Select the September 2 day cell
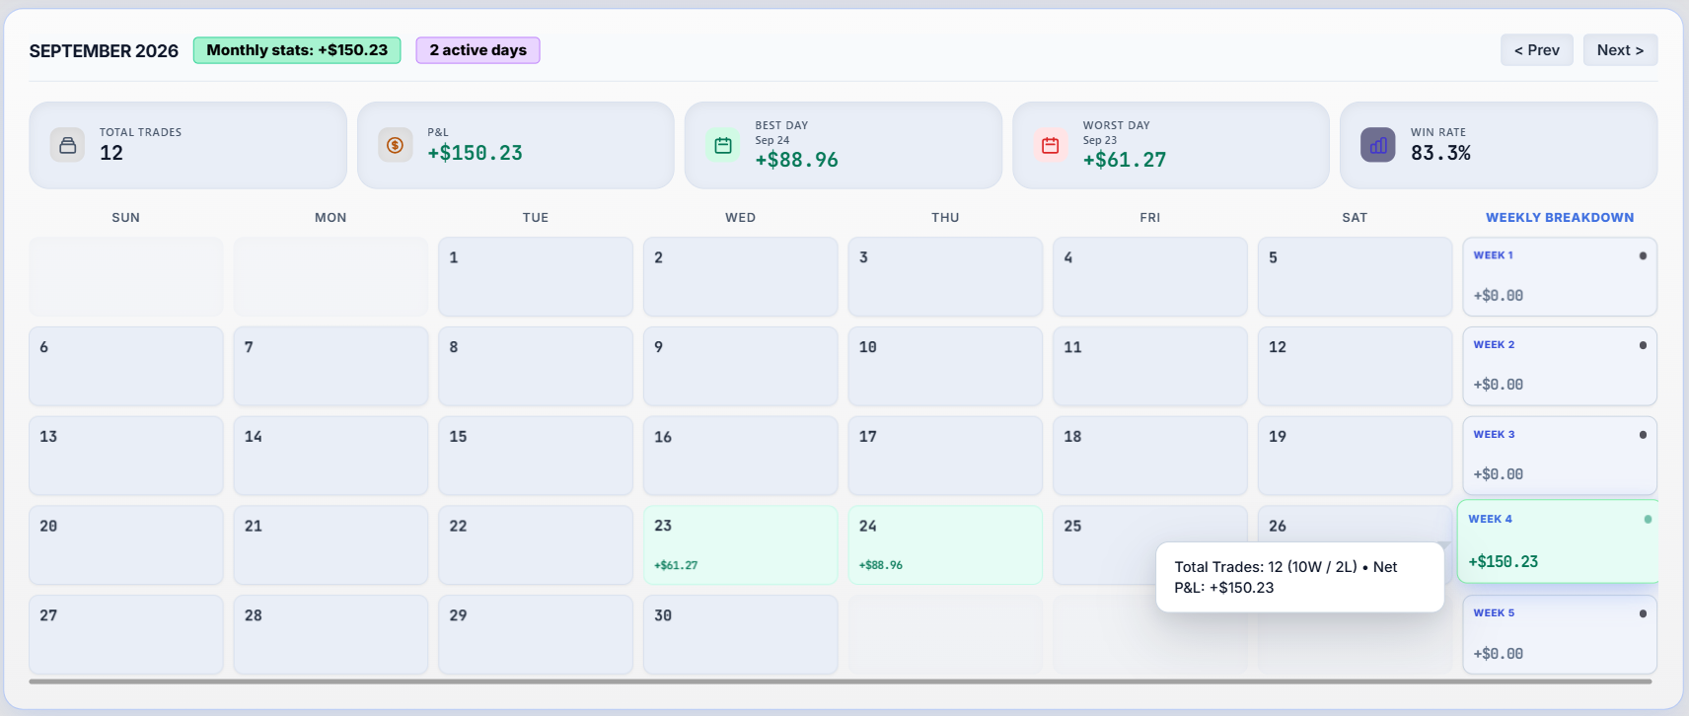Screen dimensions: 1689x716 click(x=740, y=277)
